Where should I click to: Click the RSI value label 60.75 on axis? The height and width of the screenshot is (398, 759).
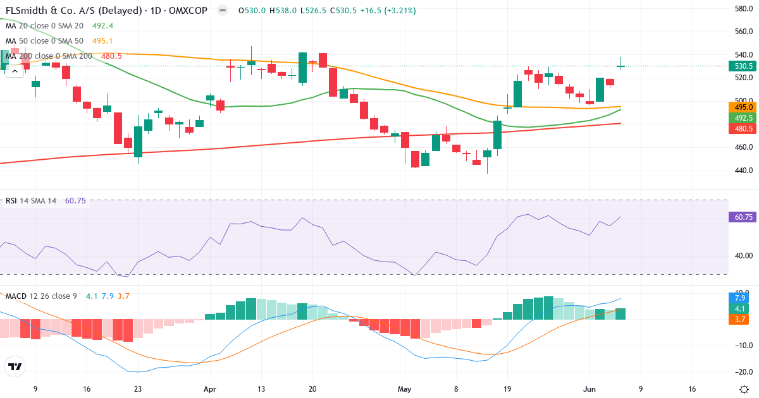tap(743, 217)
